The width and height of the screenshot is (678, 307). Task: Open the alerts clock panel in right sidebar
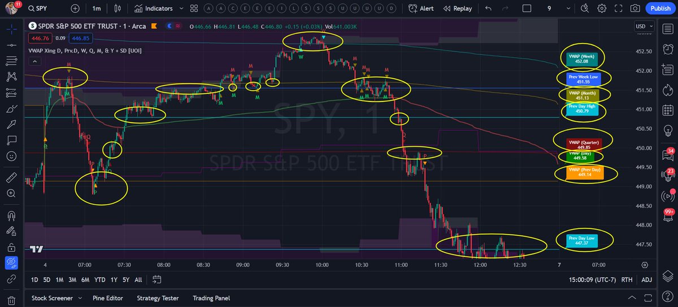pyautogui.click(x=667, y=48)
